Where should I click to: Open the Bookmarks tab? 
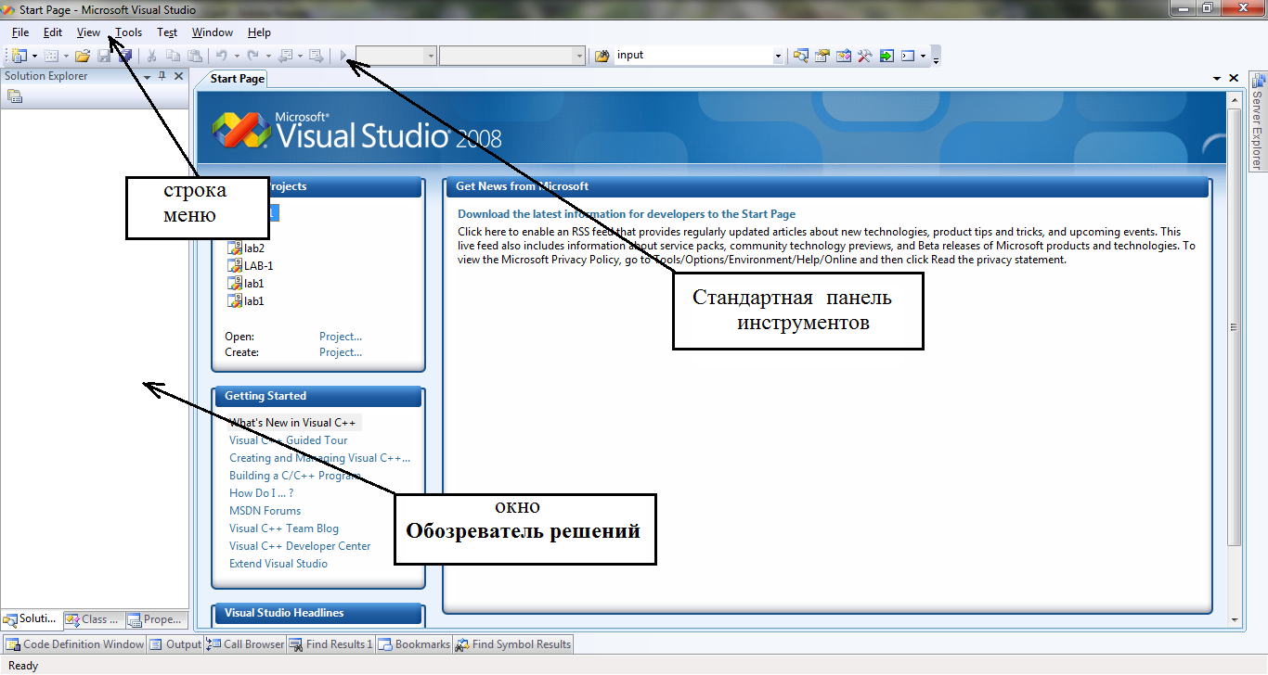[x=414, y=644]
